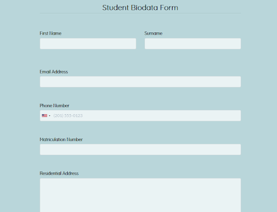This screenshot has width=277, height=212.
Task: Click the First Name label
Action: coord(50,34)
